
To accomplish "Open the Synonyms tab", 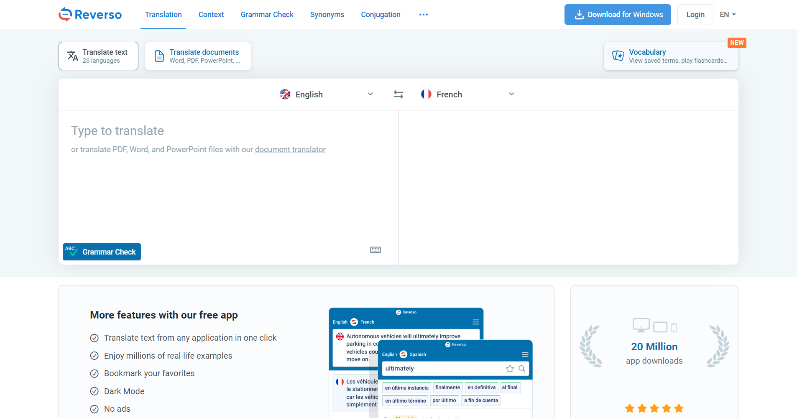I will (327, 15).
